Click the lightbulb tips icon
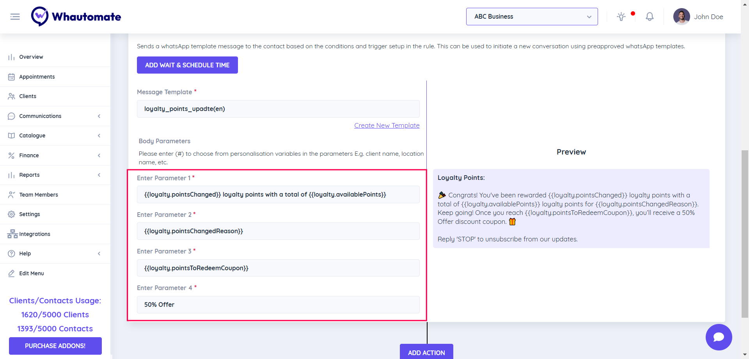The width and height of the screenshot is (749, 359). point(621,17)
